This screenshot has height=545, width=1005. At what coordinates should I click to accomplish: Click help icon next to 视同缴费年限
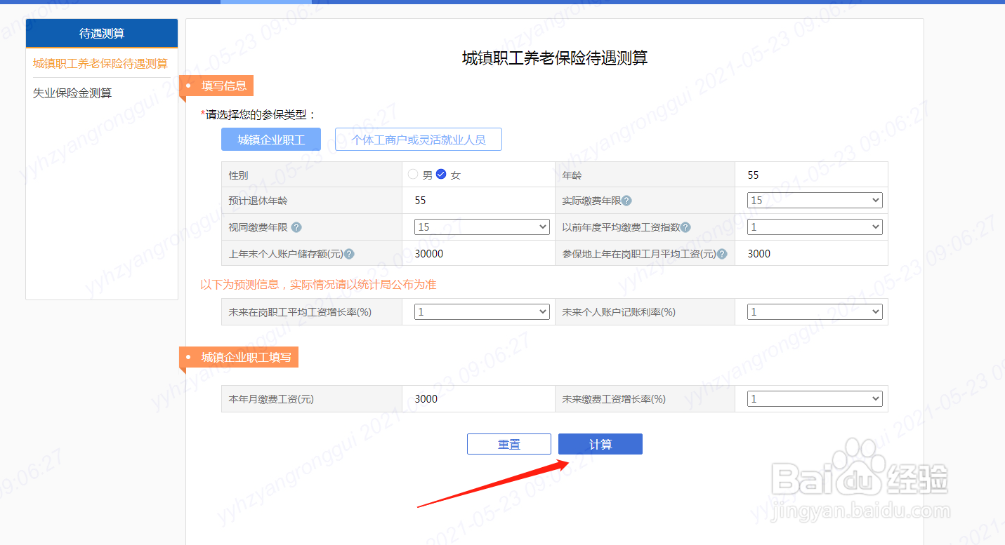point(296,227)
